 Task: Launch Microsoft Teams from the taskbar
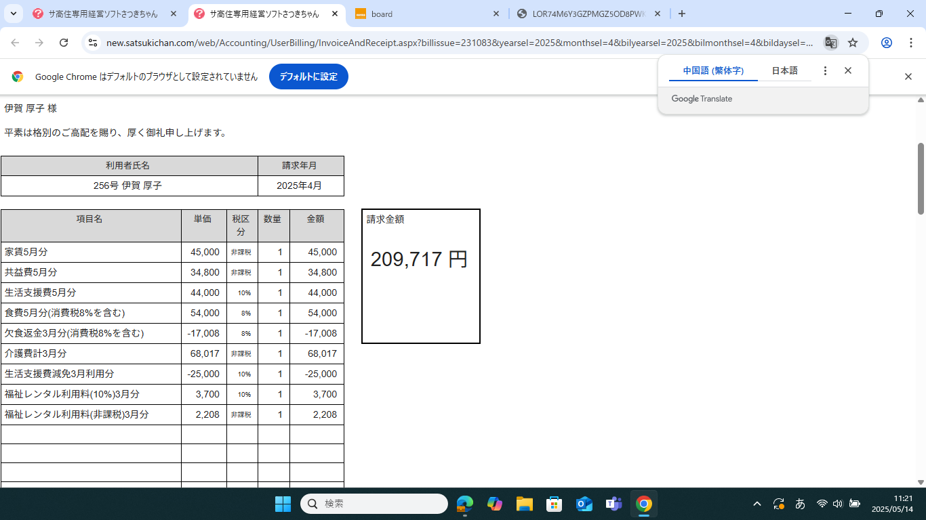point(613,504)
